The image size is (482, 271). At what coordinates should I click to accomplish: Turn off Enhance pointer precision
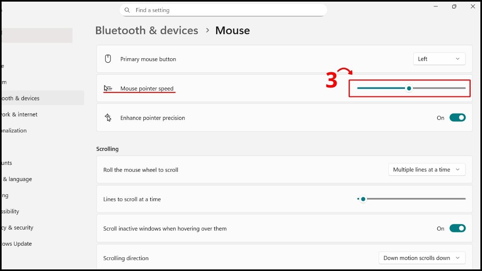tap(457, 118)
